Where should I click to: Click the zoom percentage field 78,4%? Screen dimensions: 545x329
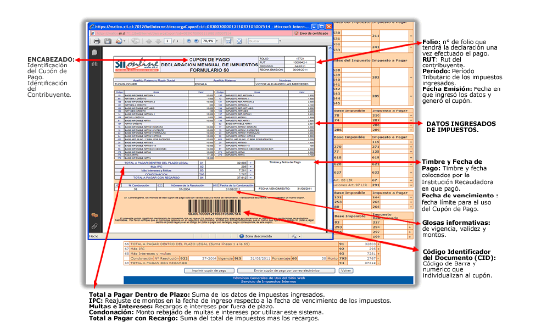pos(208,41)
